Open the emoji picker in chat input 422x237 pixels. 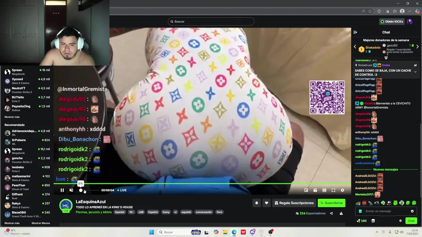coord(412,211)
